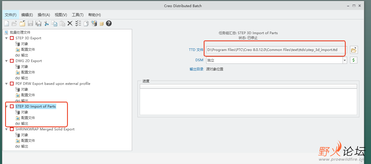
Task: Select 对象 under SHRINKWRAP Merged Solid Export
Action: click(25, 135)
